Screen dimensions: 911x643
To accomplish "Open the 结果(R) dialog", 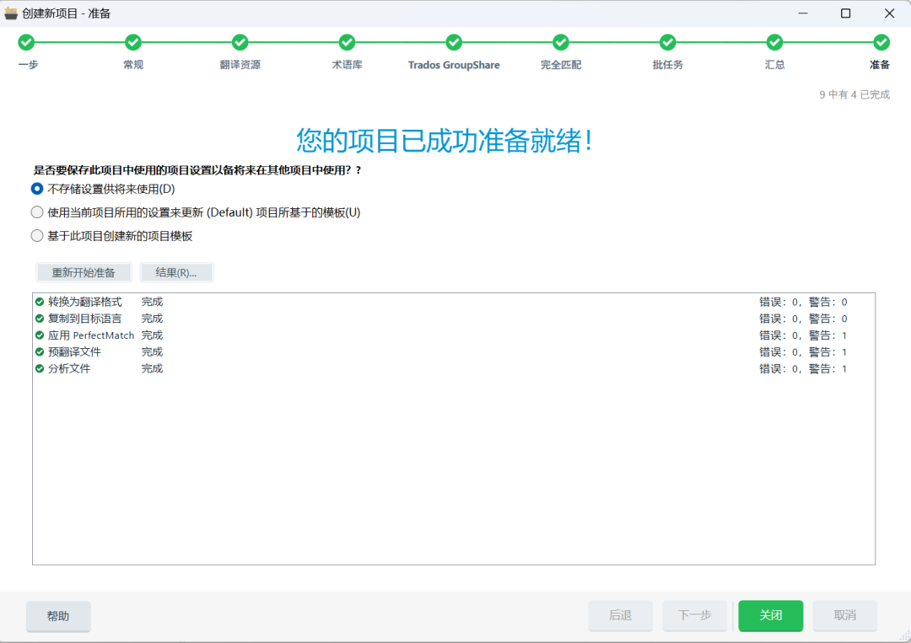I will 177,271.
